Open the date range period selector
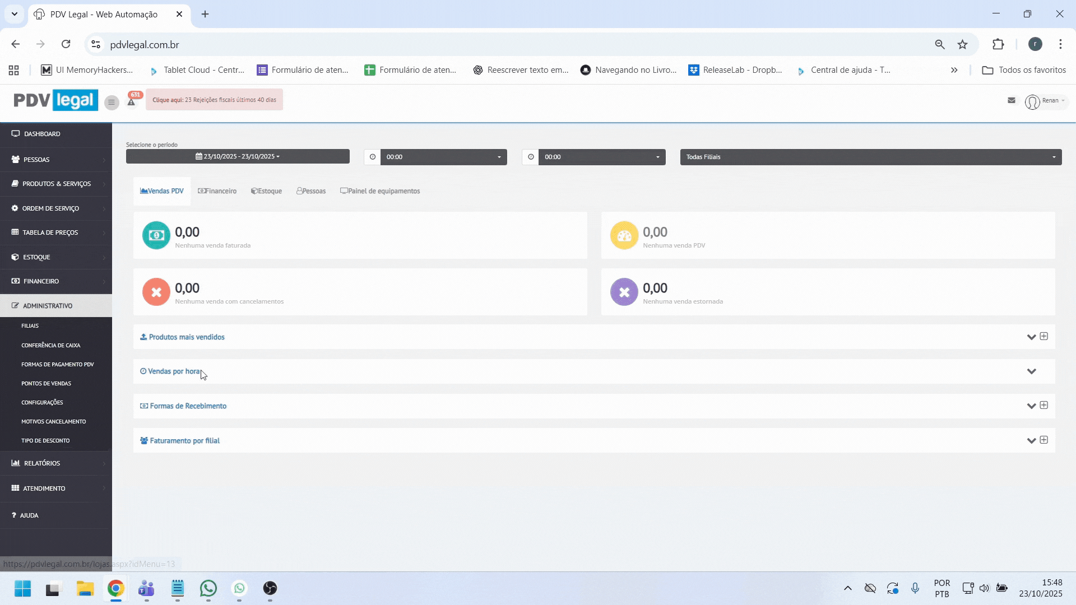The height and width of the screenshot is (605, 1076). click(238, 156)
